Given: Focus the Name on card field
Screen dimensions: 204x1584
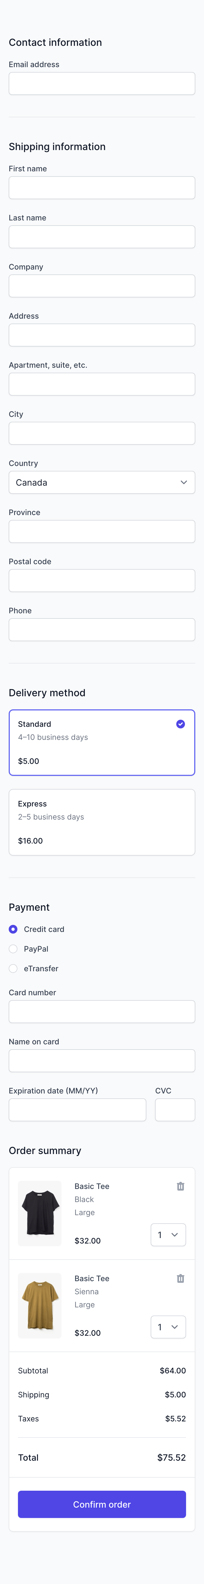Looking at the screenshot, I should (102, 1060).
